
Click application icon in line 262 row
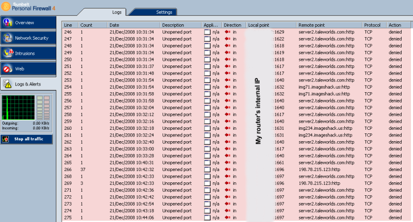(x=208, y=142)
